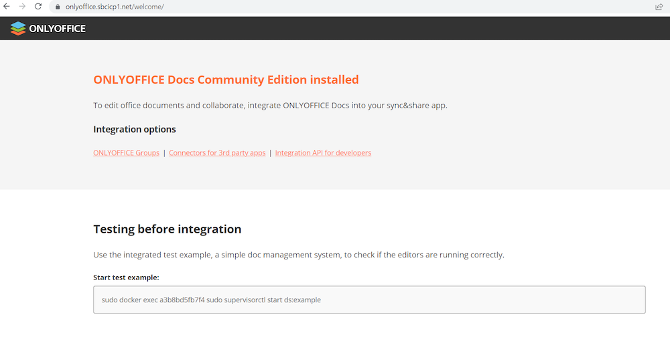Click the browser forward arrow
This screenshot has width=670, height=339.
tap(22, 7)
